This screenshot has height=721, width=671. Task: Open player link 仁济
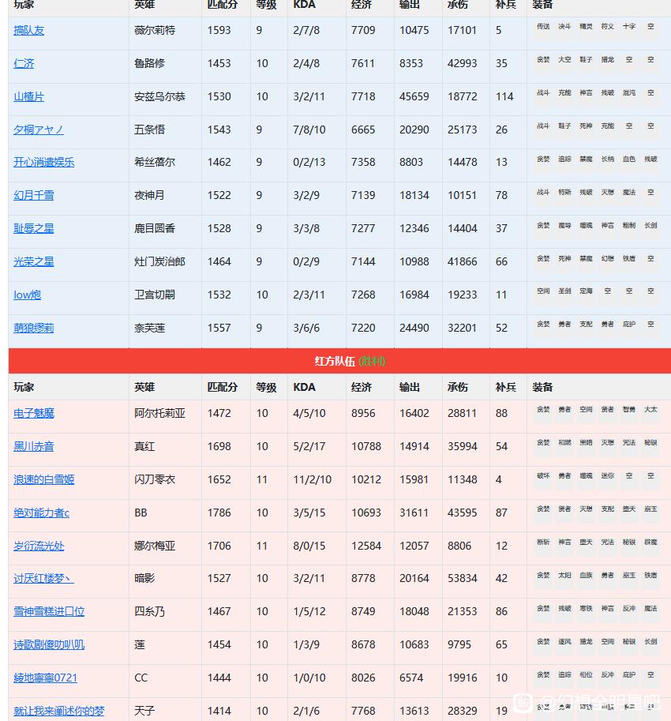pyautogui.click(x=24, y=63)
